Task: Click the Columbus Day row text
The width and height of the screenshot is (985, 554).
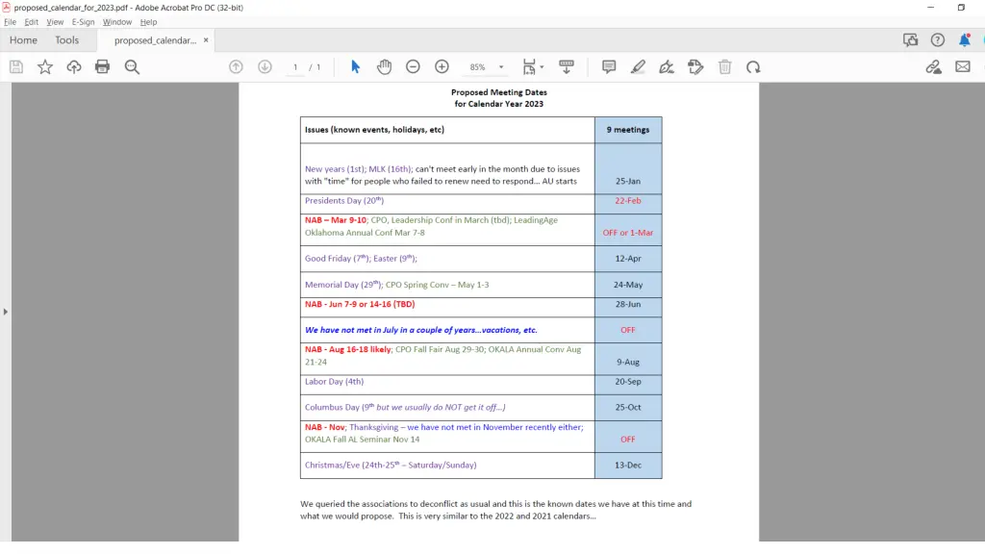Action: [405, 407]
